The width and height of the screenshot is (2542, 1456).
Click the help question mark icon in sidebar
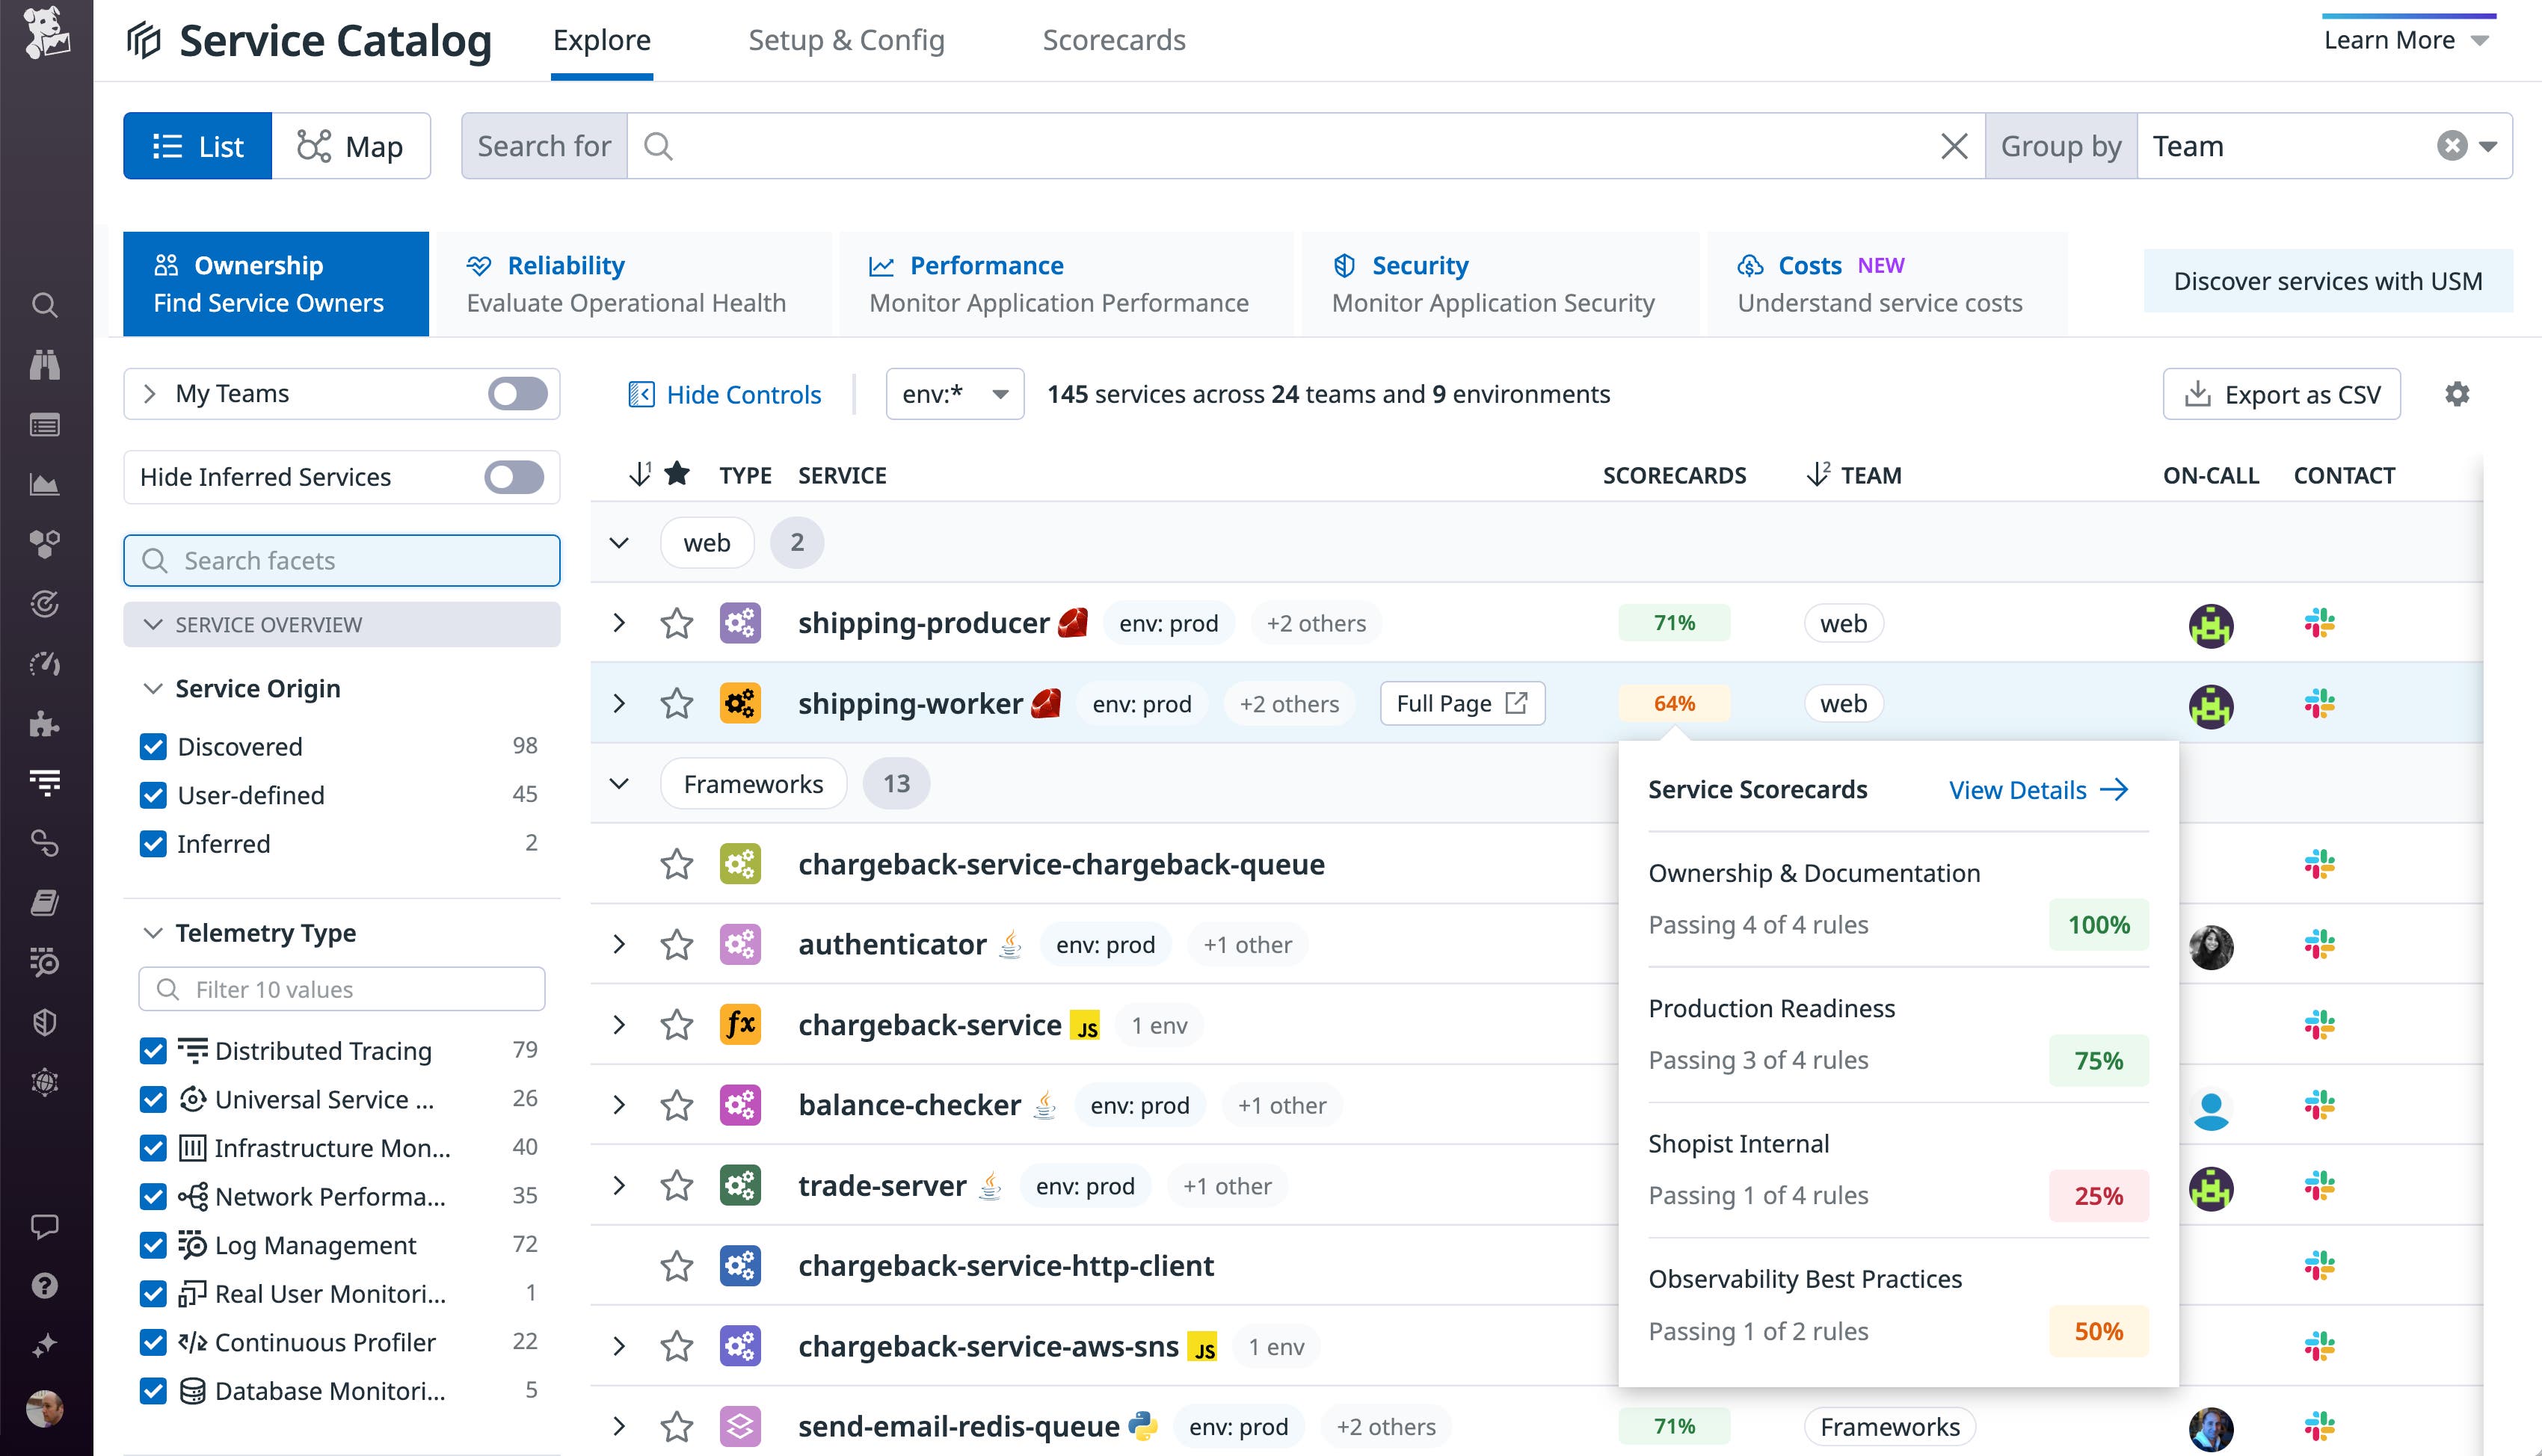tap(44, 1285)
